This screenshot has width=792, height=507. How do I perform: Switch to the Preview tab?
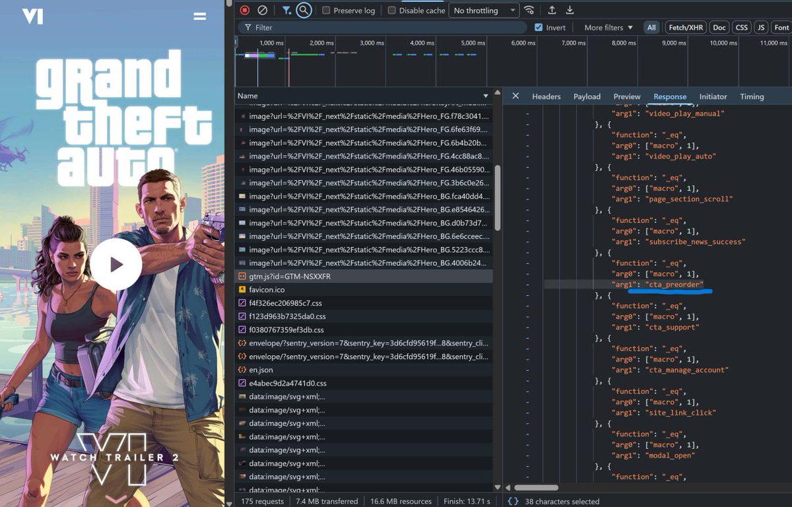click(x=627, y=96)
